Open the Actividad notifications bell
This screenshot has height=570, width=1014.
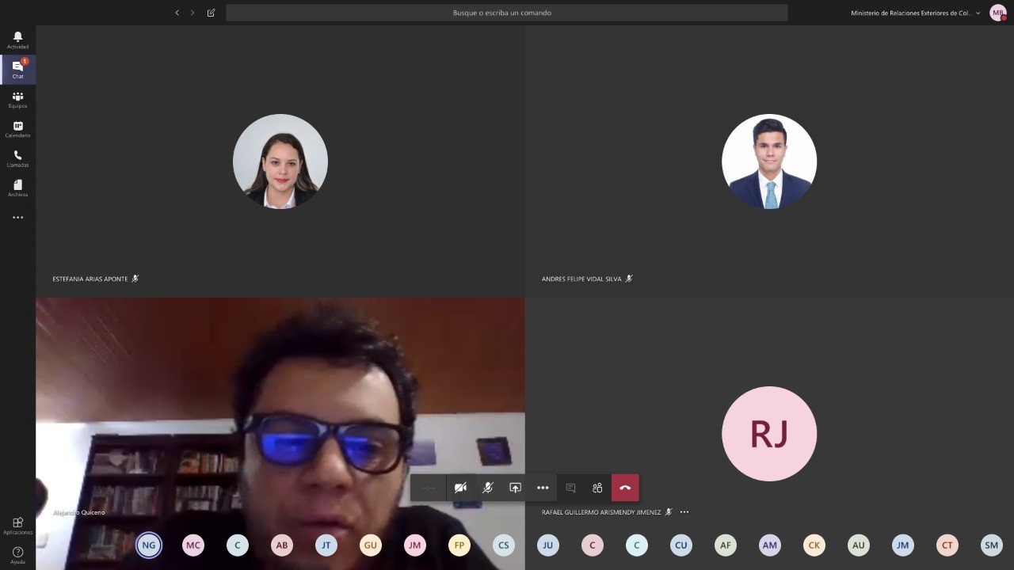click(x=17, y=40)
